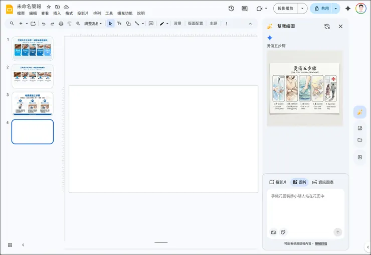The image size is (371, 255).
Task: Click the aspect ratio icon in prompt box
Action: pos(273,232)
